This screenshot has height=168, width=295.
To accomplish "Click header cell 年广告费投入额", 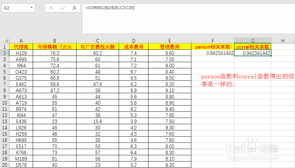I will click(98, 47).
